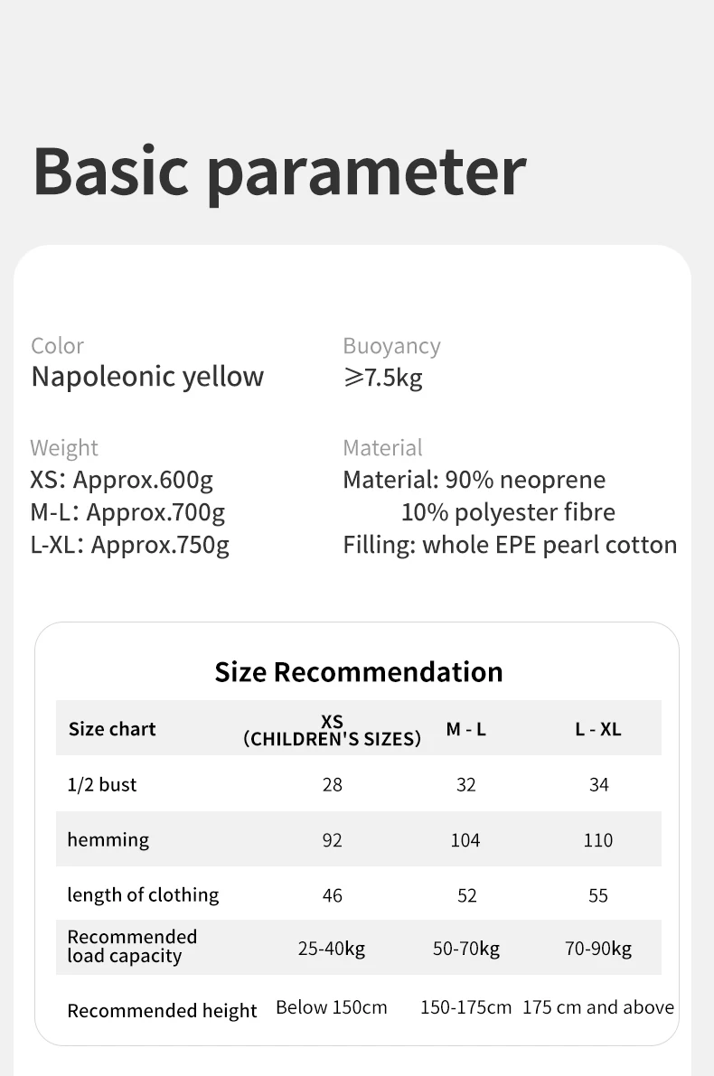714x1076 pixels.
Task: Select the L - XL column header
Action: (x=598, y=729)
